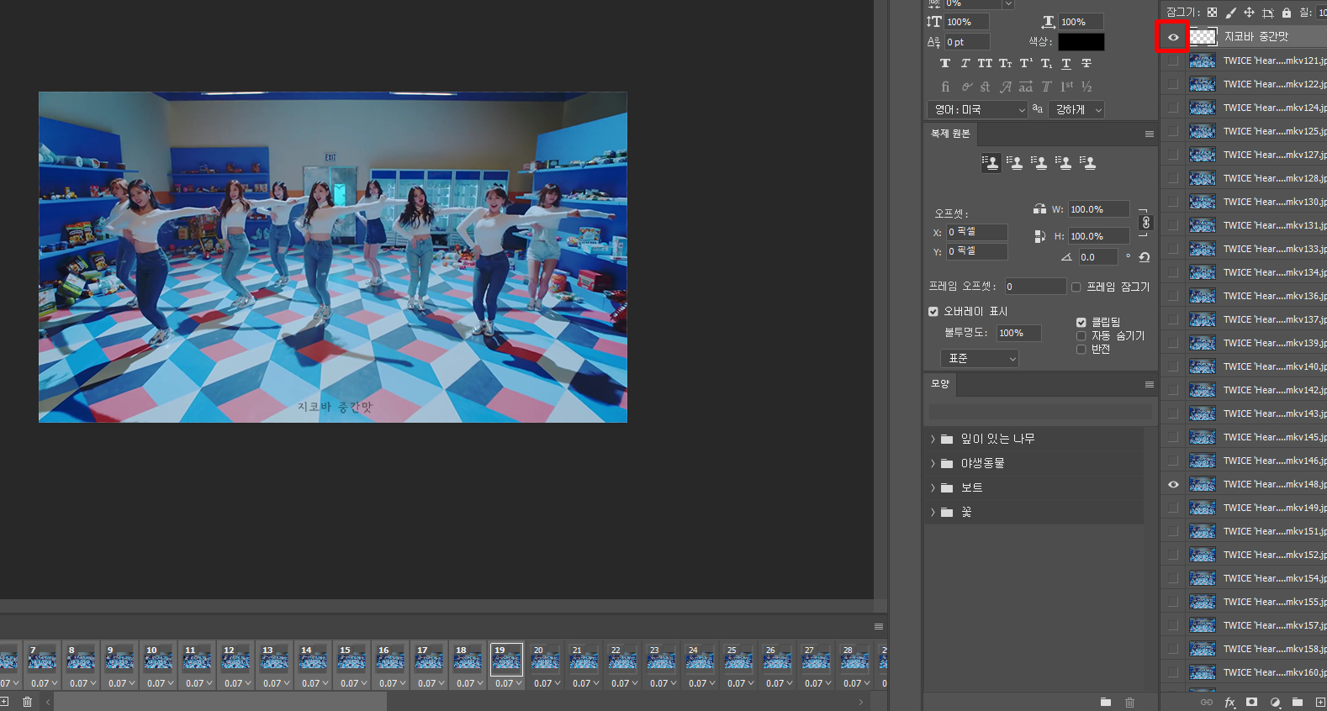Click the flip horizontal icon beside W
Screen dimensions: 1327x711
1040,209
